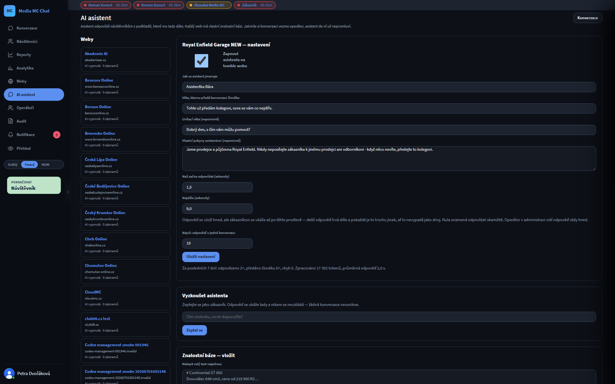The height and width of the screenshot is (384, 615).
Task: Open the Roman Kunert 6h 38m conversation tab
Action: (159, 5)
